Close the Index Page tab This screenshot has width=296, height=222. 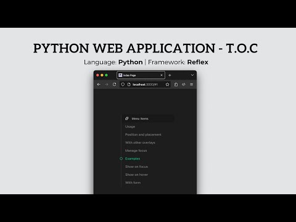click(x=162, y=75)
